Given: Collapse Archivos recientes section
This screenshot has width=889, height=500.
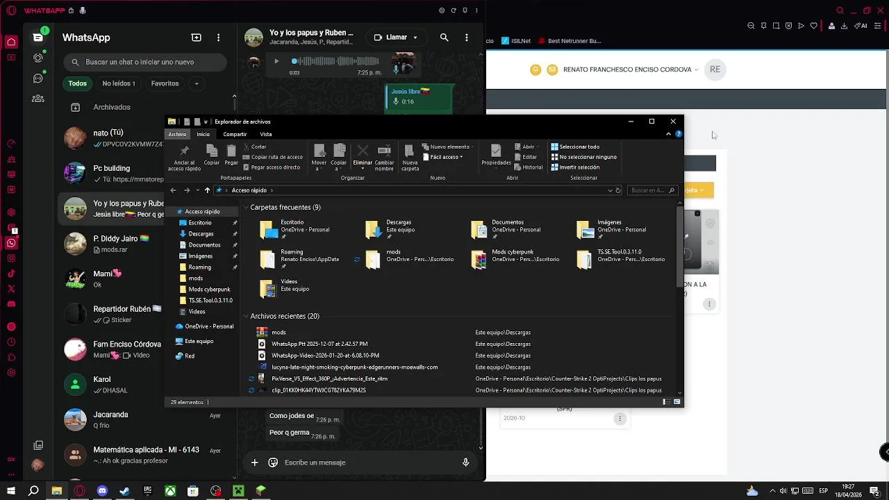Looking at the screenshot, I should (x=246, y=316).
